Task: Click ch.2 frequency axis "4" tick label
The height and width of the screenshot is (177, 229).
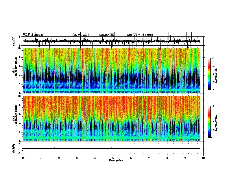Action: (x=20, y=123)
